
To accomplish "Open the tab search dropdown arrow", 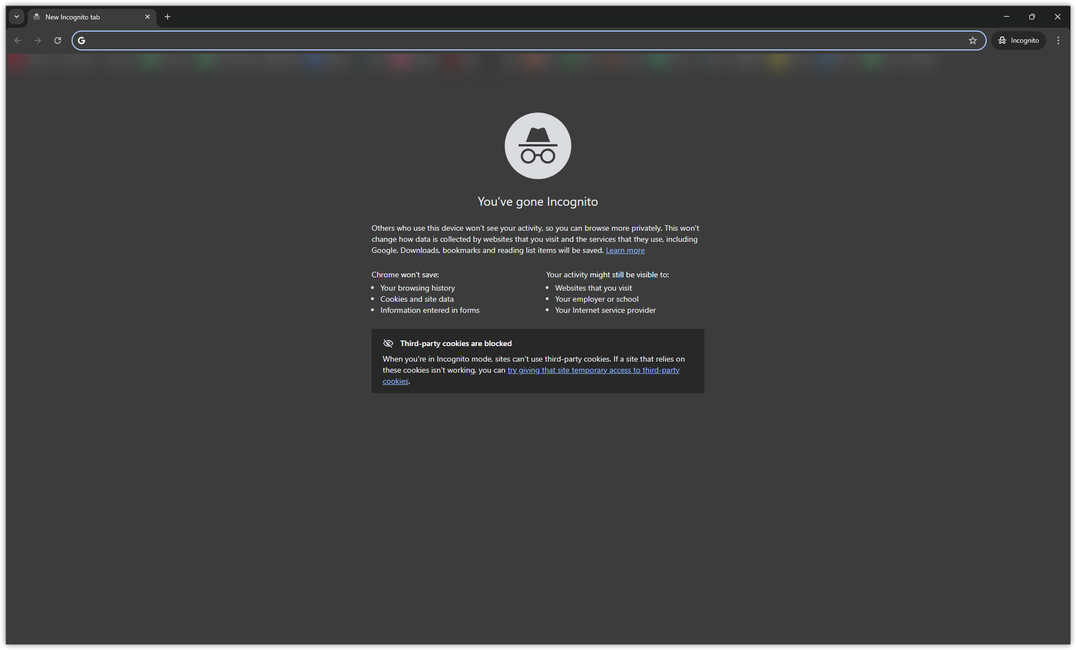I will coord(17,17).
